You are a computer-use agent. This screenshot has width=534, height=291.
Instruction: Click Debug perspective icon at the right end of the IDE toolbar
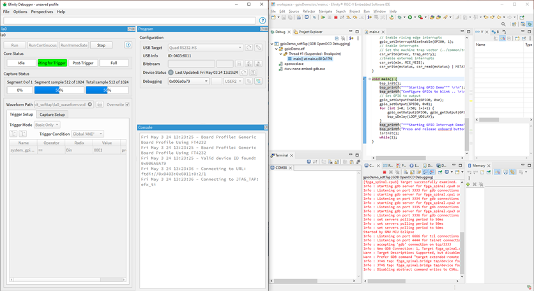coord(530,24)
